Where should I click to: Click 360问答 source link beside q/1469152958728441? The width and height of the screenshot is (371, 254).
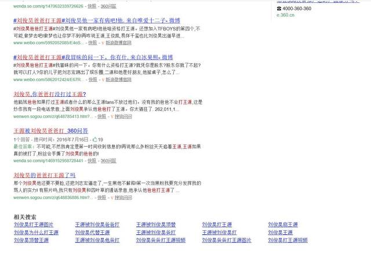108,161
